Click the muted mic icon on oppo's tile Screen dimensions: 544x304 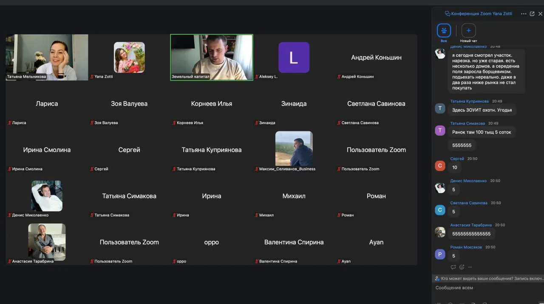174,262
